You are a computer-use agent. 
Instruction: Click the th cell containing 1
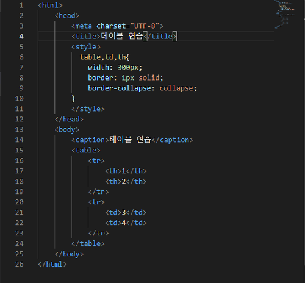pyautogui.click(x=126, y=171)
